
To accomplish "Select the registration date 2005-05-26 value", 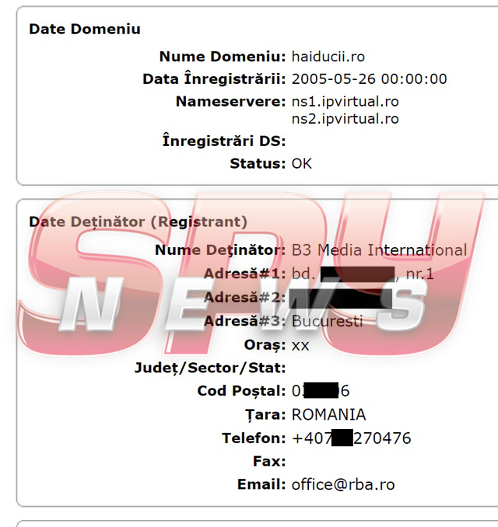I will (369, 79).
